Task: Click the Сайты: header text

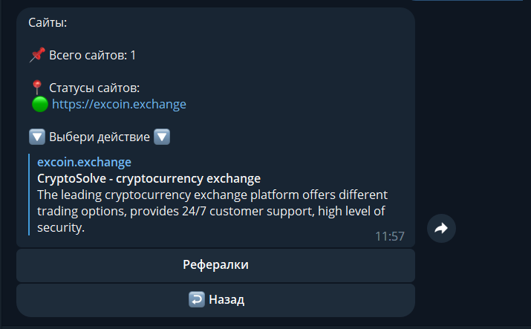Action: tap(48, 22)
